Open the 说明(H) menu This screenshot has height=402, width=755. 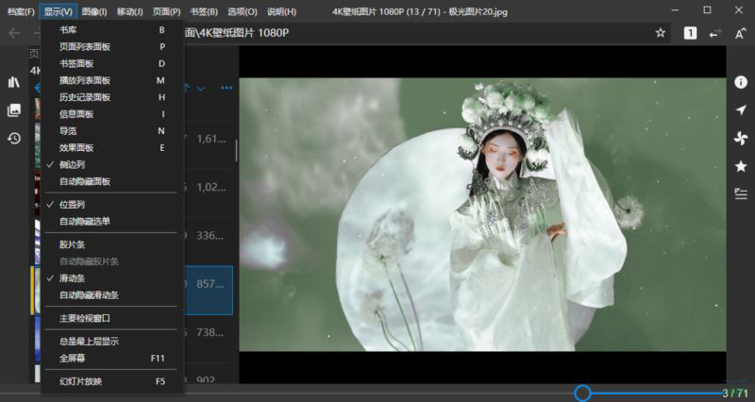tap(281, 11)
